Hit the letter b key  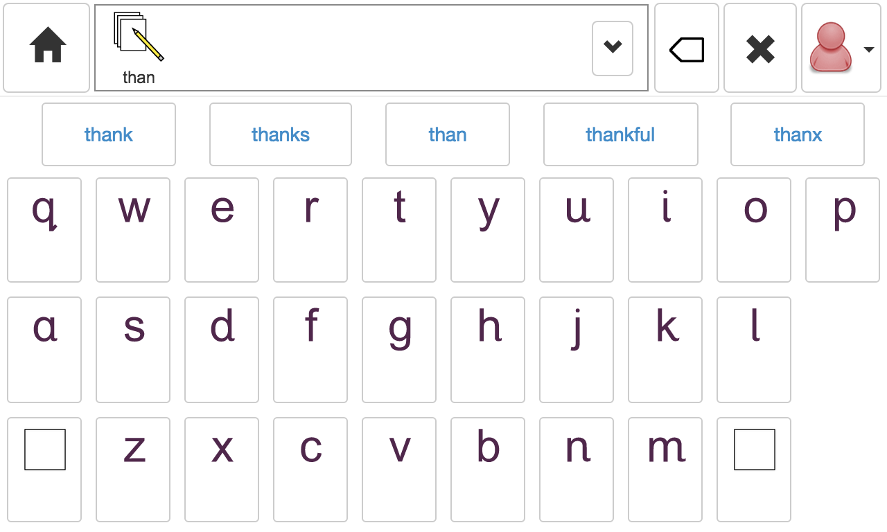pyautogui.click(x=488, y=470)
